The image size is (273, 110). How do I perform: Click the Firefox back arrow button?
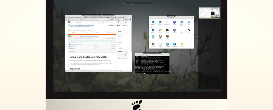tap(66, 20)
